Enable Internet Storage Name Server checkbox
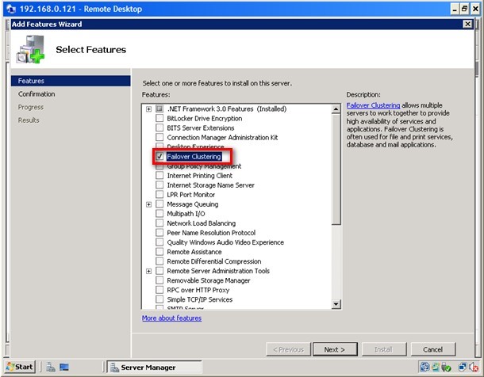484x377 pixels. coord(159,185)
